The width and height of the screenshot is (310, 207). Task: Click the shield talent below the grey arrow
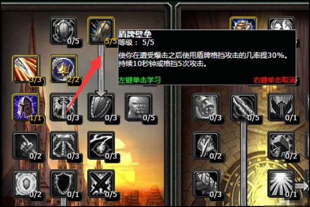pyautogui.click(x=101, y=107)
